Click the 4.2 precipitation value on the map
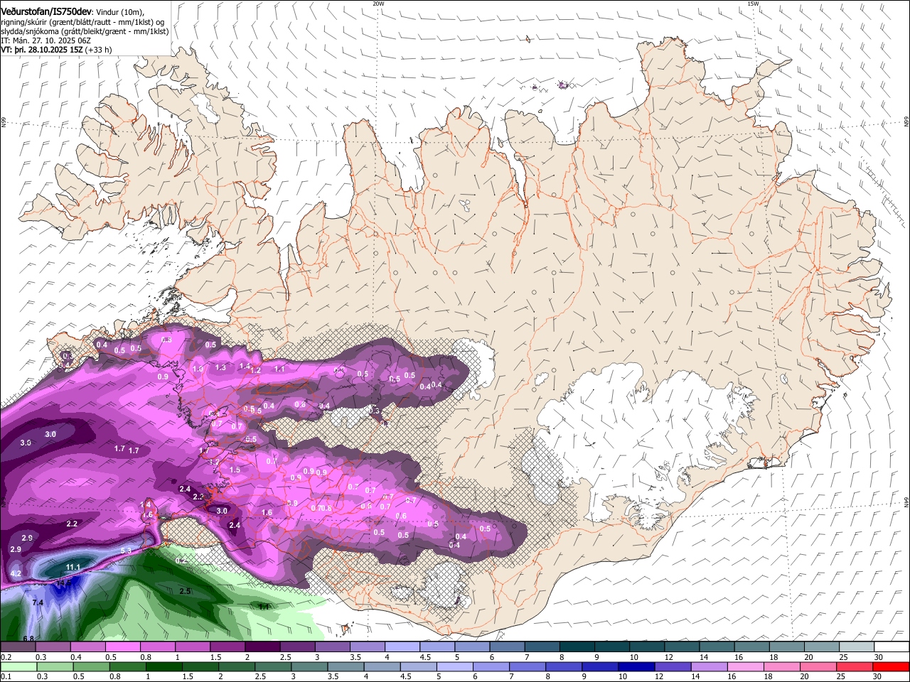910x682 pixels. click(16, 573)
